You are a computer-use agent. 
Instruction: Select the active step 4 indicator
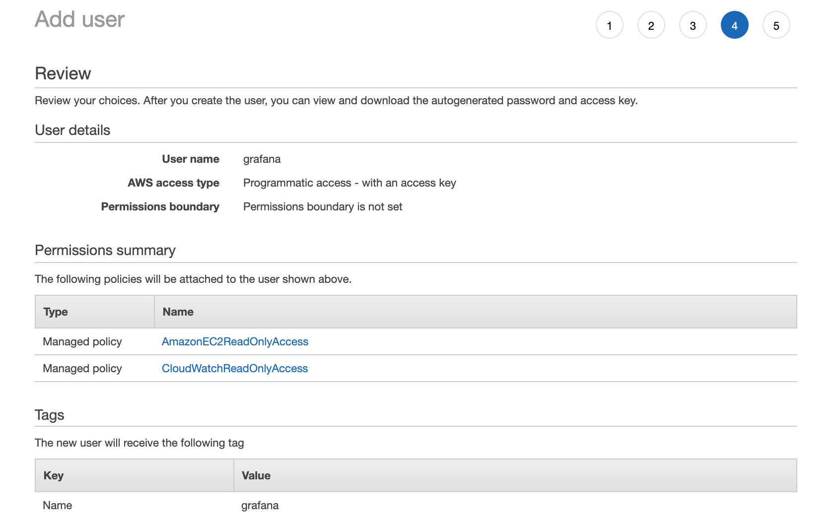tap(734, 25)
